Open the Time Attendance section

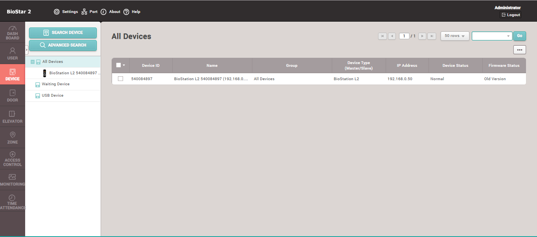pyautogui.click(x=13, y=201)
